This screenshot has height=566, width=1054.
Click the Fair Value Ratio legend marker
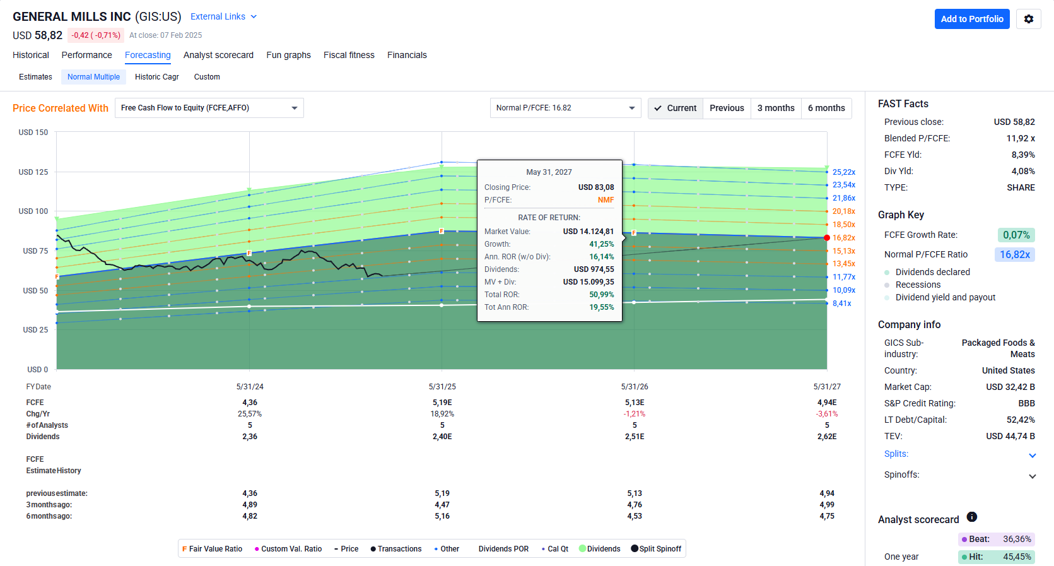tap(185, 549)
